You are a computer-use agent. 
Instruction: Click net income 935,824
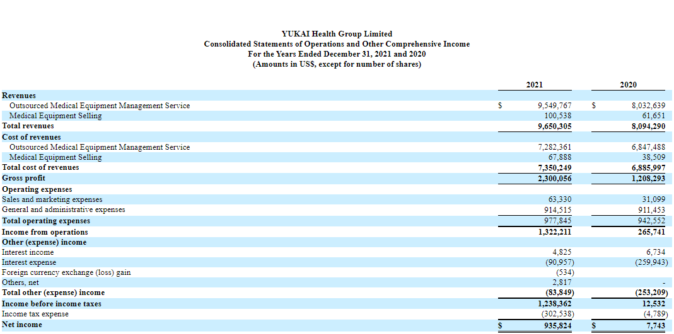tap(558, 325)
